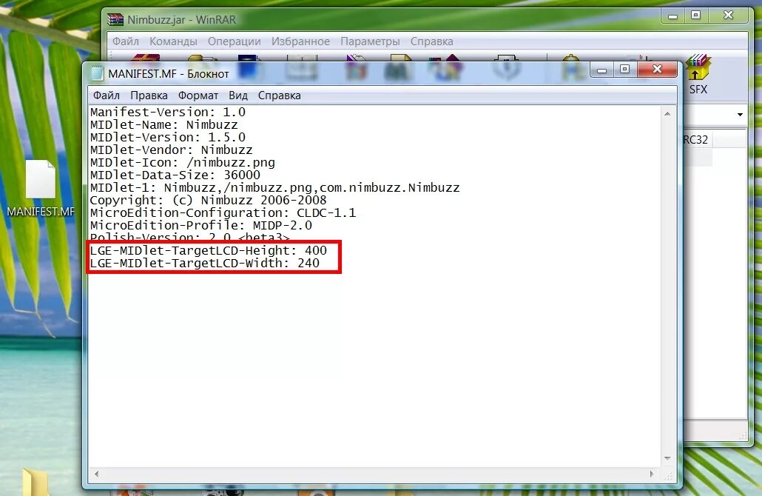762x496 pixels.
Task: Open the Файл menu in Notepad
Action: click(107, 95)
